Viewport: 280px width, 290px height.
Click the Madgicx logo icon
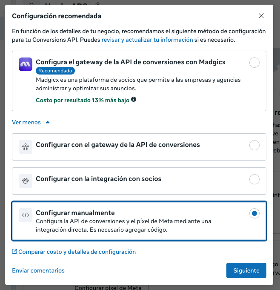[x=26, y=64]
